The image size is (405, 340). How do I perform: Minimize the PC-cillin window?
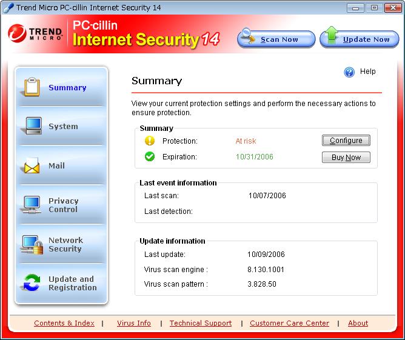[x=355, y=8]
